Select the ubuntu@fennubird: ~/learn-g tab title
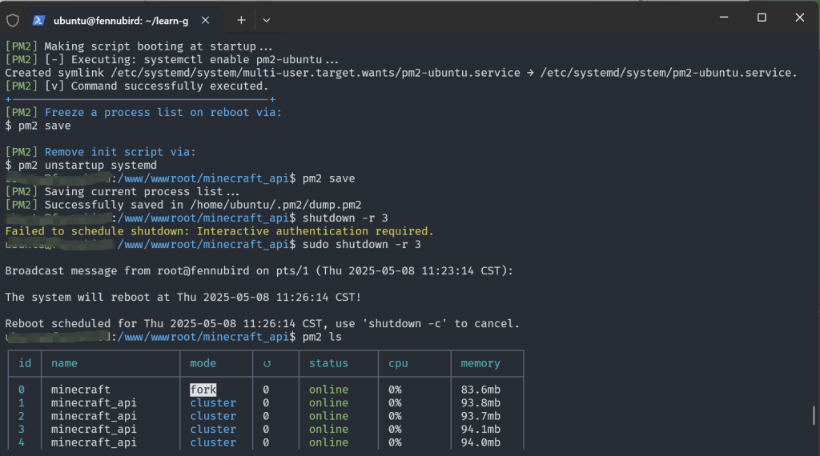Viewport: 820px width, 456px height. click(x=121, y=21)
